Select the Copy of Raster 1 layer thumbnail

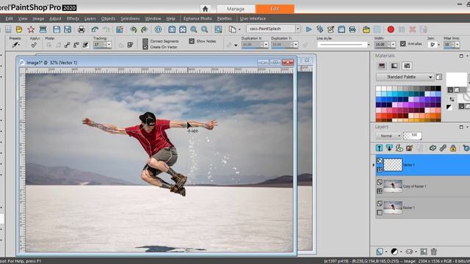[393, 186]
